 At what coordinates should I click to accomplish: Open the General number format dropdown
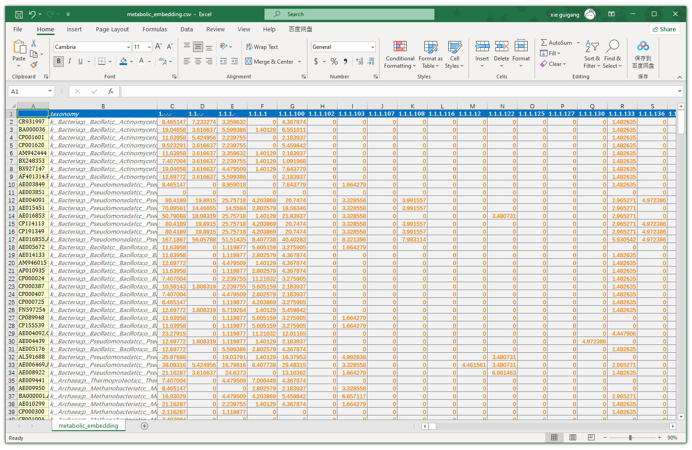click(x=372, y=47)
